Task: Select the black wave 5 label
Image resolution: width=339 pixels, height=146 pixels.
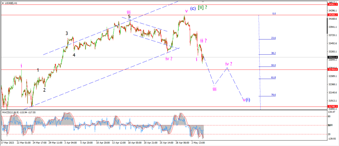Action: click(129, 17)
